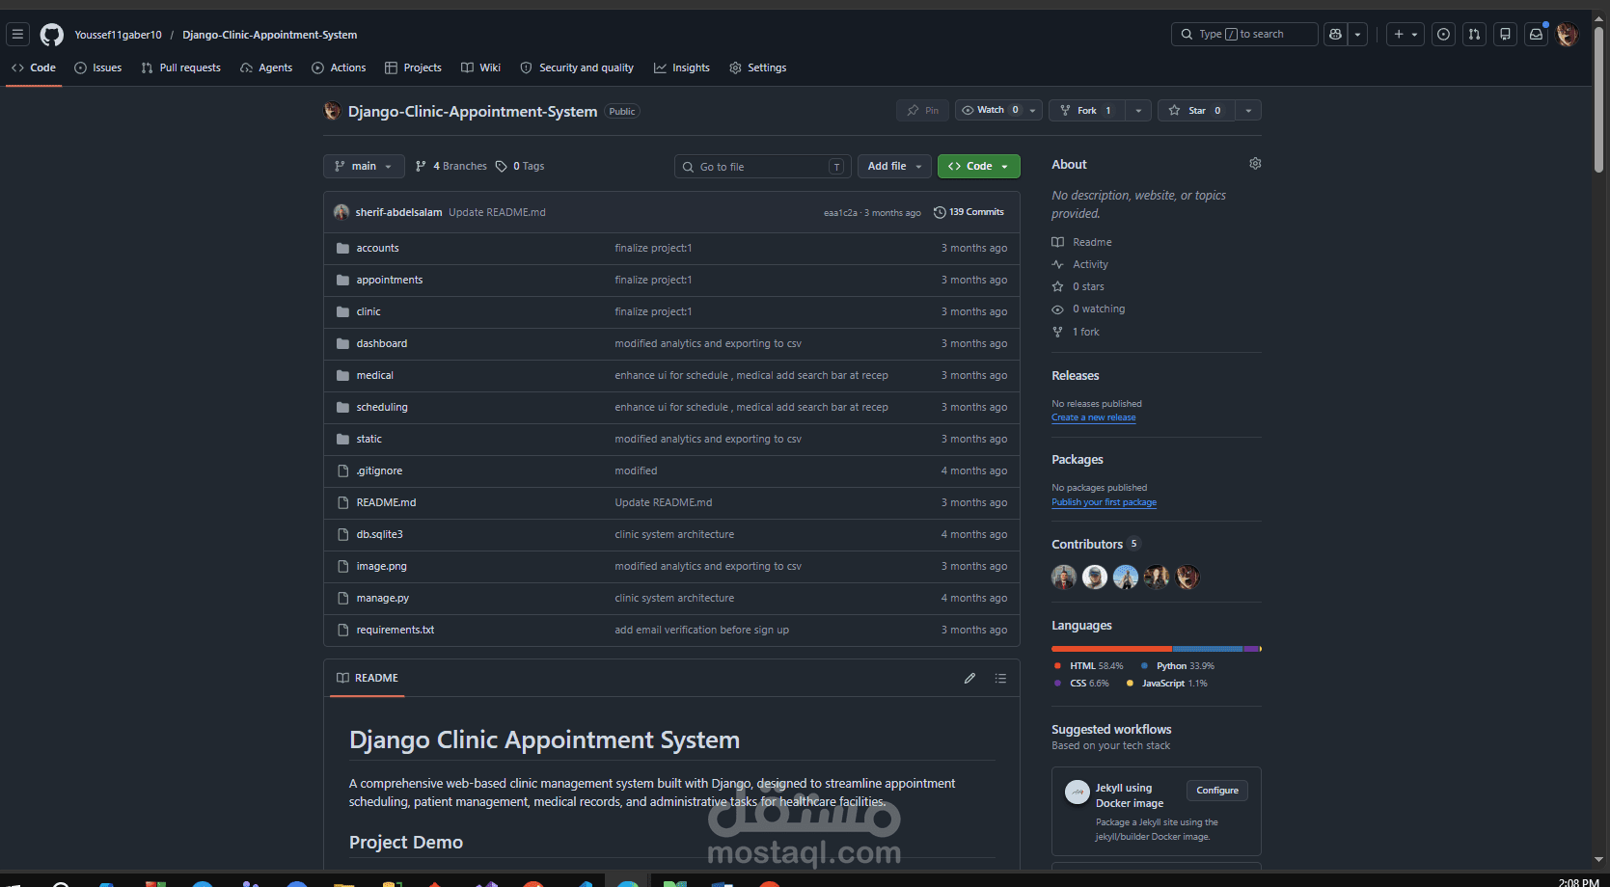
Task: Open the README.md file row
Action: (671, 503)
